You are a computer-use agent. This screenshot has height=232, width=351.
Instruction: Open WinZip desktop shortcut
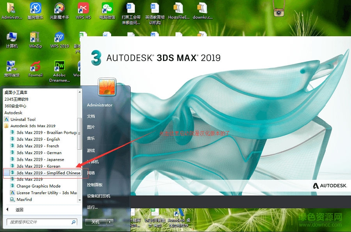coord(35,40)
